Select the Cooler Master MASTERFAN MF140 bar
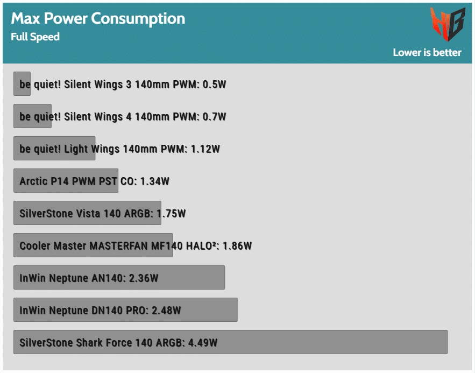475x373 pixels. [x=93, y=245]
